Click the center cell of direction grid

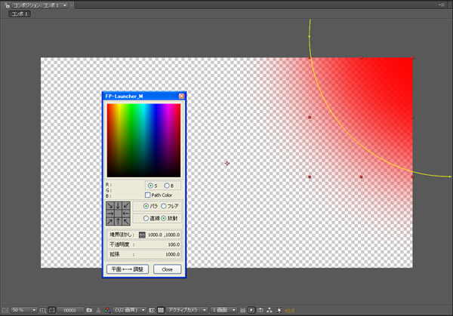coord(118,213)
